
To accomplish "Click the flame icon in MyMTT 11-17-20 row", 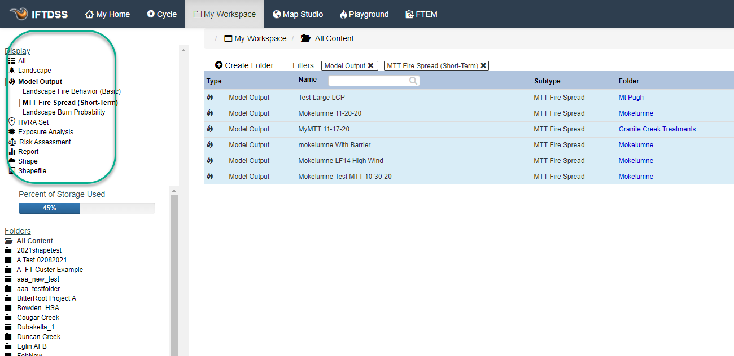I will coord(210,129).
